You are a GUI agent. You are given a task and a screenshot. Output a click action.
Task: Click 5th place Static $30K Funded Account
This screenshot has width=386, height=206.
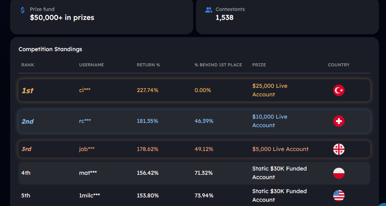(x=279, y=195)
